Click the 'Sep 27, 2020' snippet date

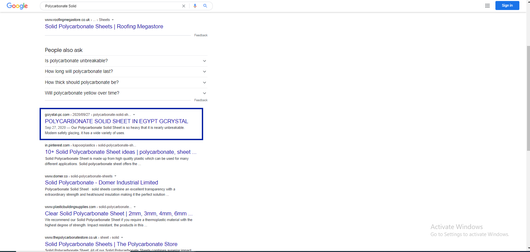click(55, 128)
